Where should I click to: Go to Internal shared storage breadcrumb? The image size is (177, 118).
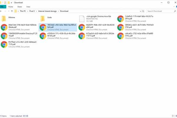point(47,11)
